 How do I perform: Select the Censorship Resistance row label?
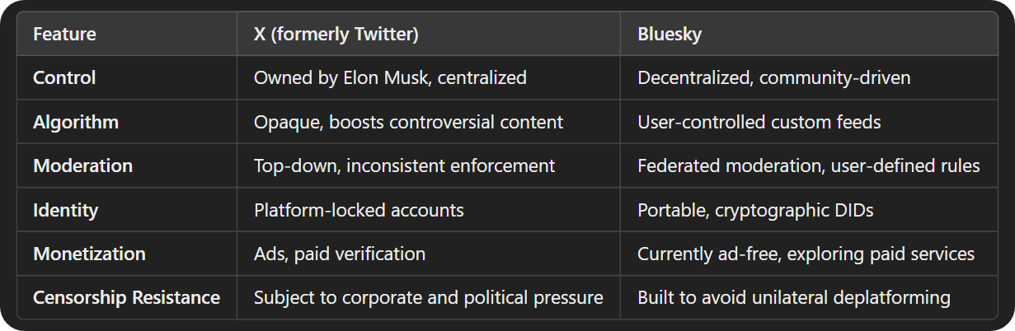(x=126, y=297)
